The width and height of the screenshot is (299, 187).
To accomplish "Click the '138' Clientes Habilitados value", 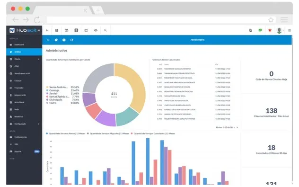I will tap(272, 111).
